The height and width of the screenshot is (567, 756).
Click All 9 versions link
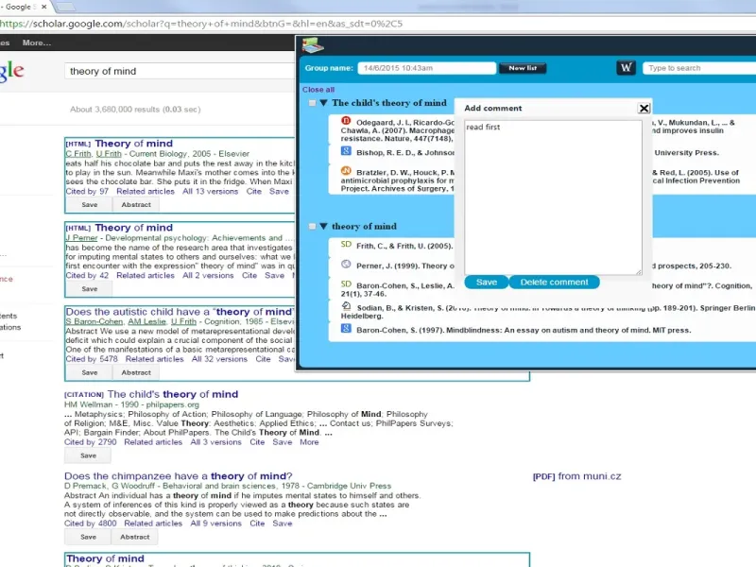coord(215,524)
